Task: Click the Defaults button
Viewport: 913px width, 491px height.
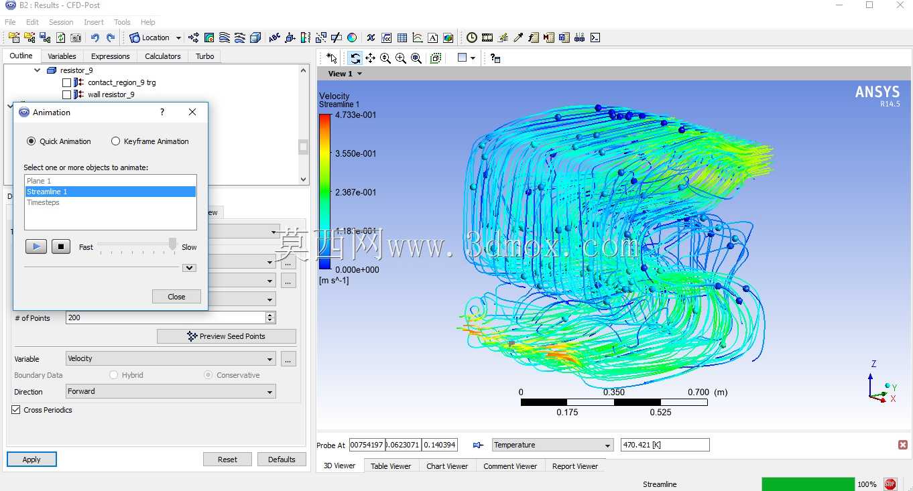Action: coord(282,460)
